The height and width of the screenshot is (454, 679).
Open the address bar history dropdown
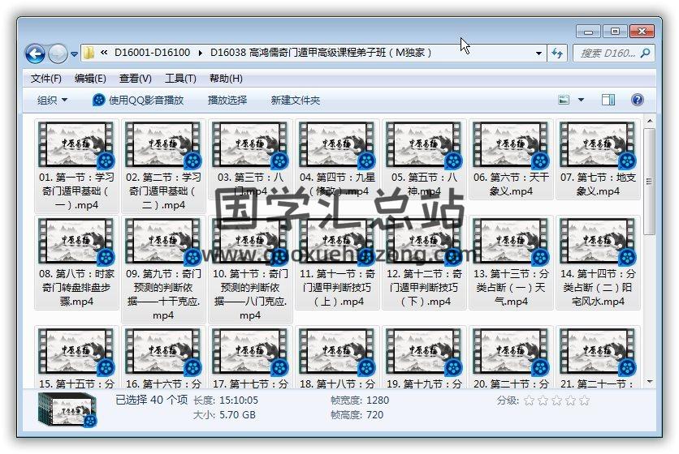[538, 54]
